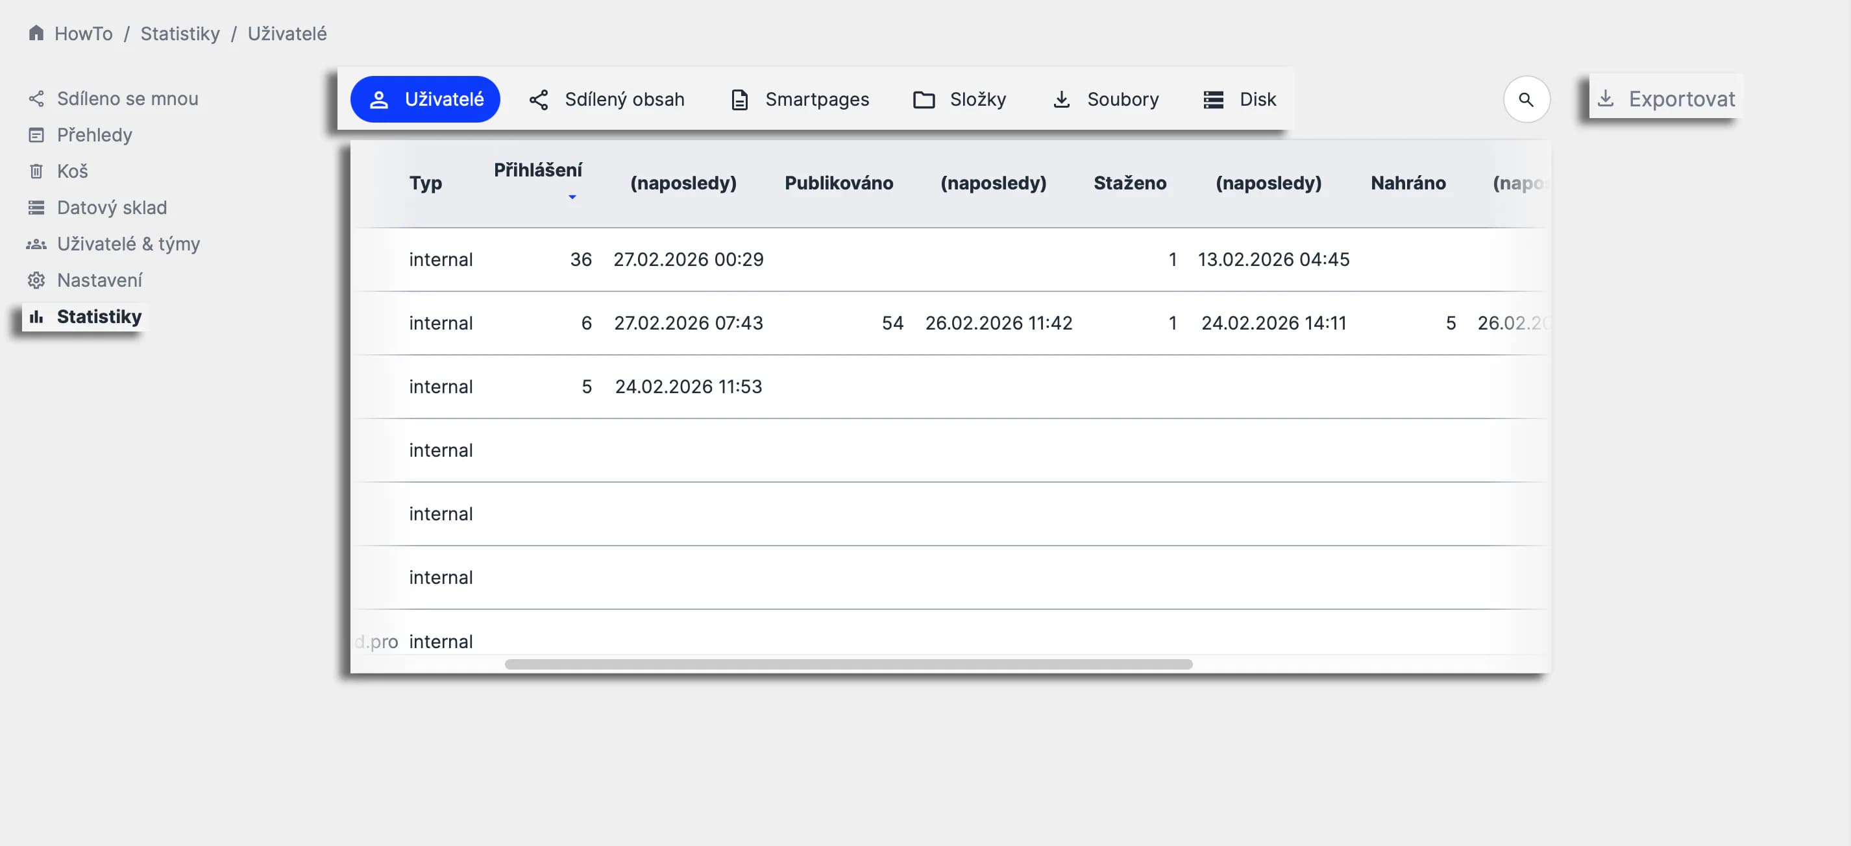
Task: Switch to the Složky tab
Action: [x=959, y=99]
